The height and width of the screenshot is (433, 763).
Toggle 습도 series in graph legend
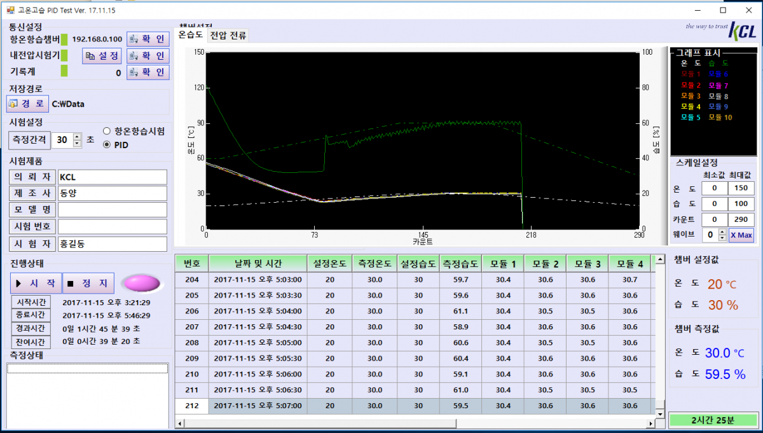(x=718, y=64)
